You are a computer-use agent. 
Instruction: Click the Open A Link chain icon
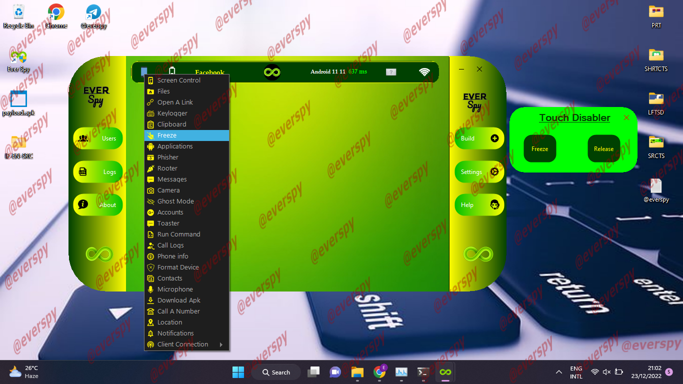tap(150, 102)
